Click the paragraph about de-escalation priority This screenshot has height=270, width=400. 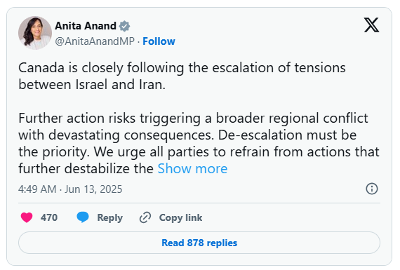[x=199, y=143]
